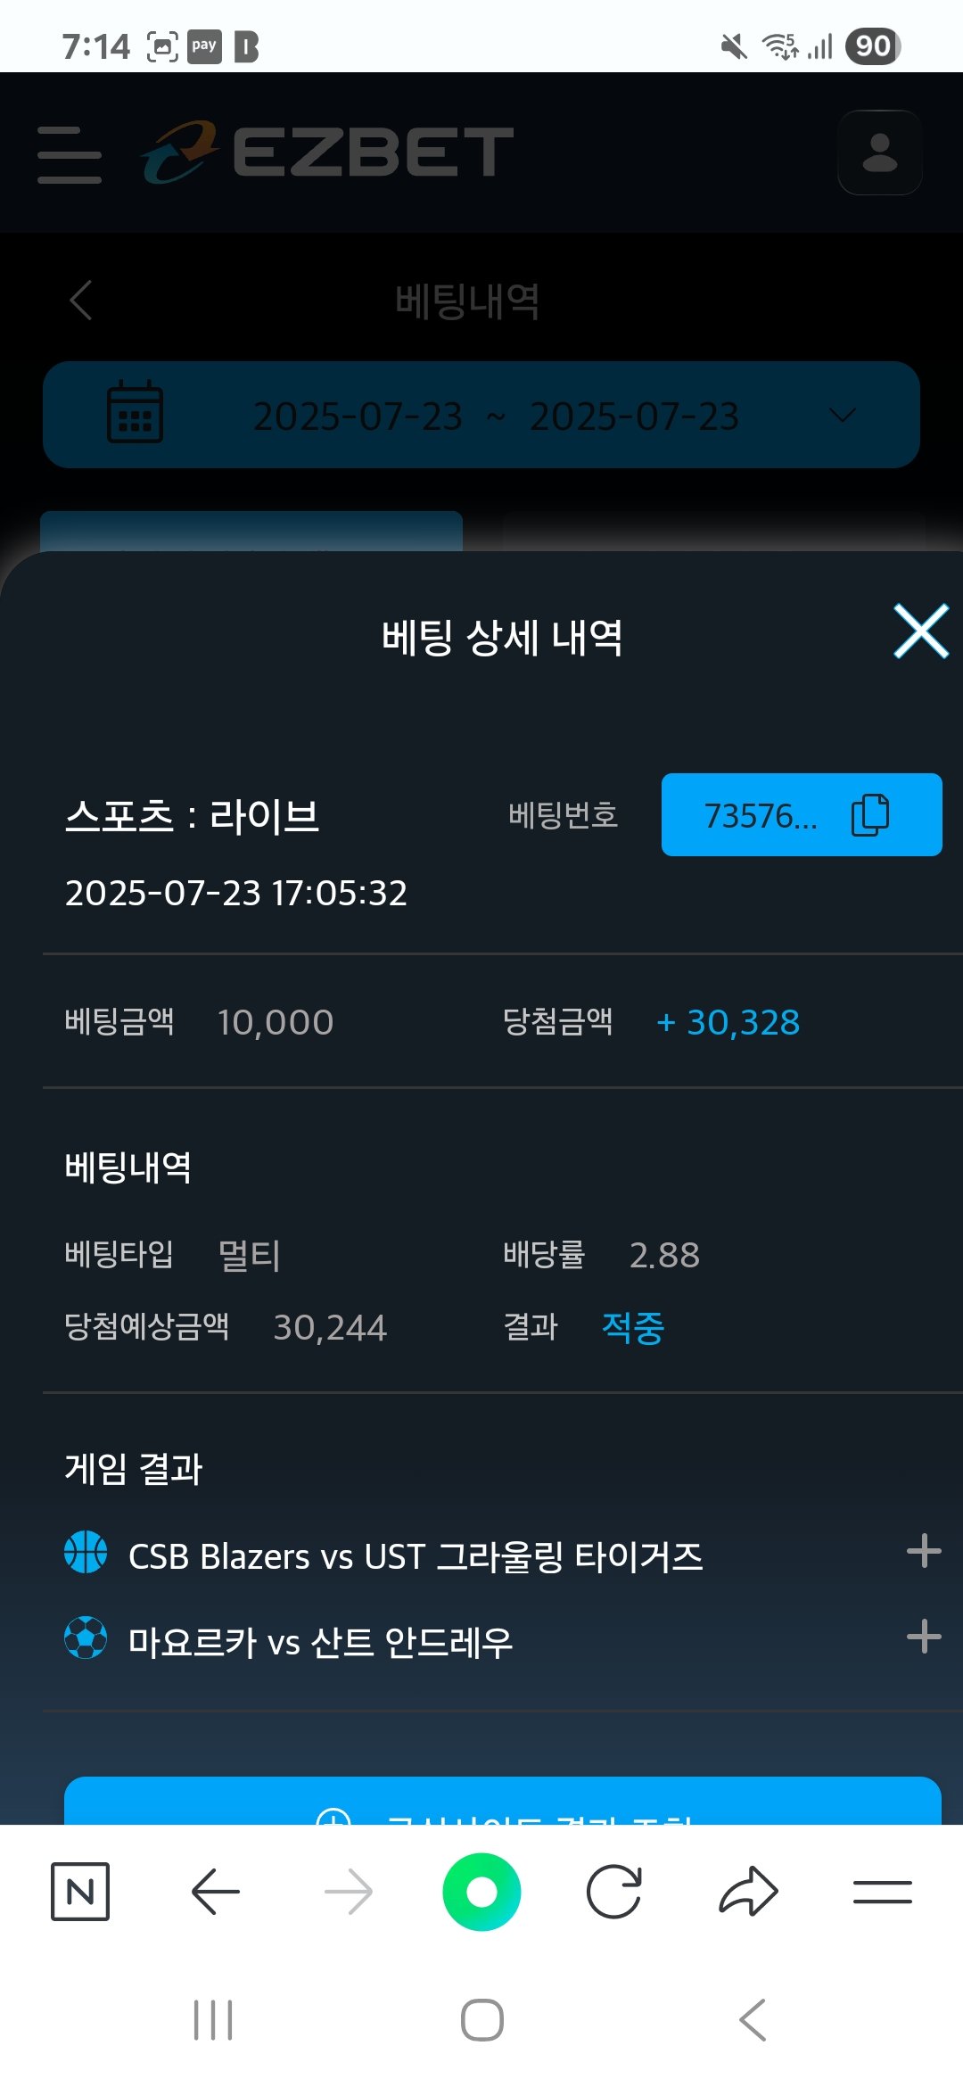The height and width of the screenshot is (2087, 963).
Task: Click the calendar icon
Action: coord(135,412)
